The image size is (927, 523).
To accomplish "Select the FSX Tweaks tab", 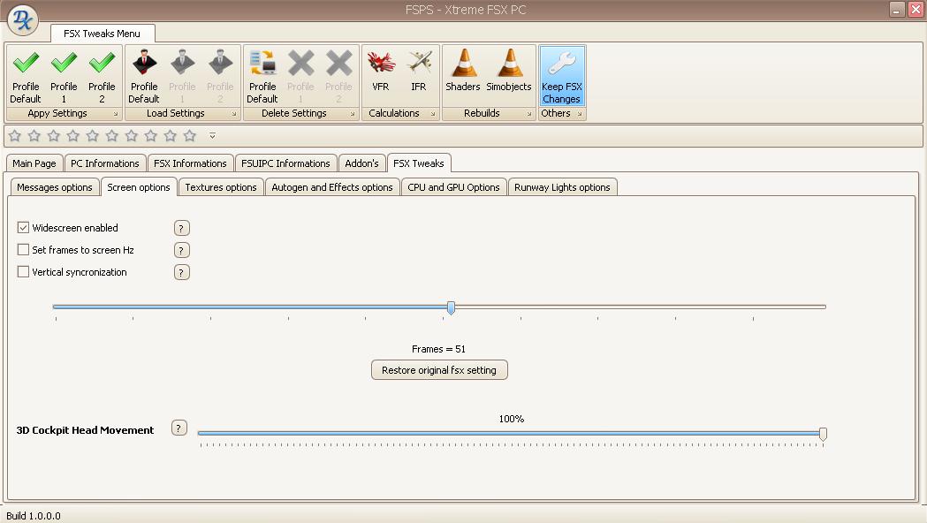I will pos(419,163).
